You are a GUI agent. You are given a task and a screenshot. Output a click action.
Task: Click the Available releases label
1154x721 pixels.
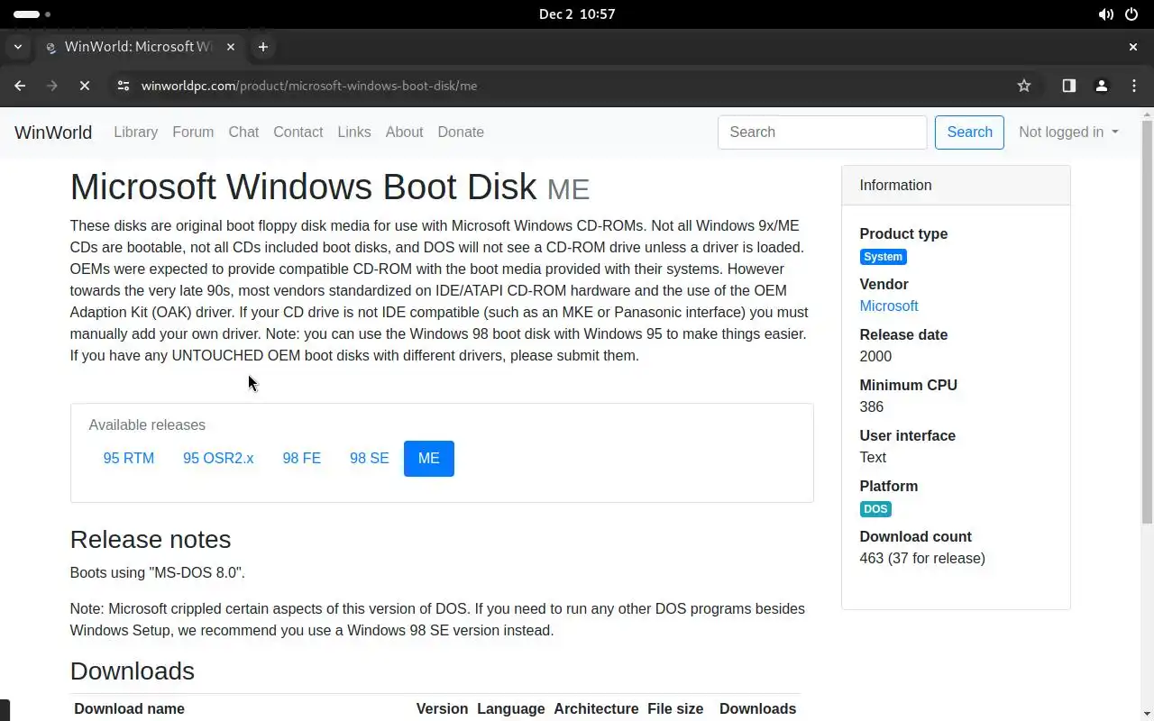click(x=147, y=424)
